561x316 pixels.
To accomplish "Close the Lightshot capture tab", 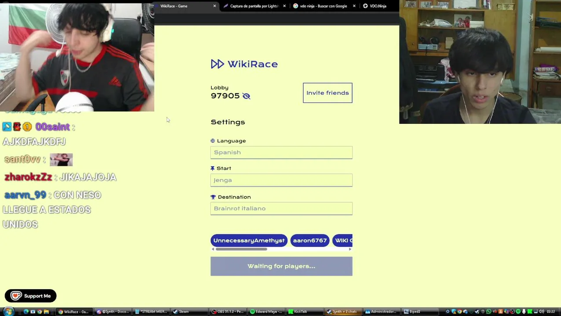I will (x=284, y=6).
